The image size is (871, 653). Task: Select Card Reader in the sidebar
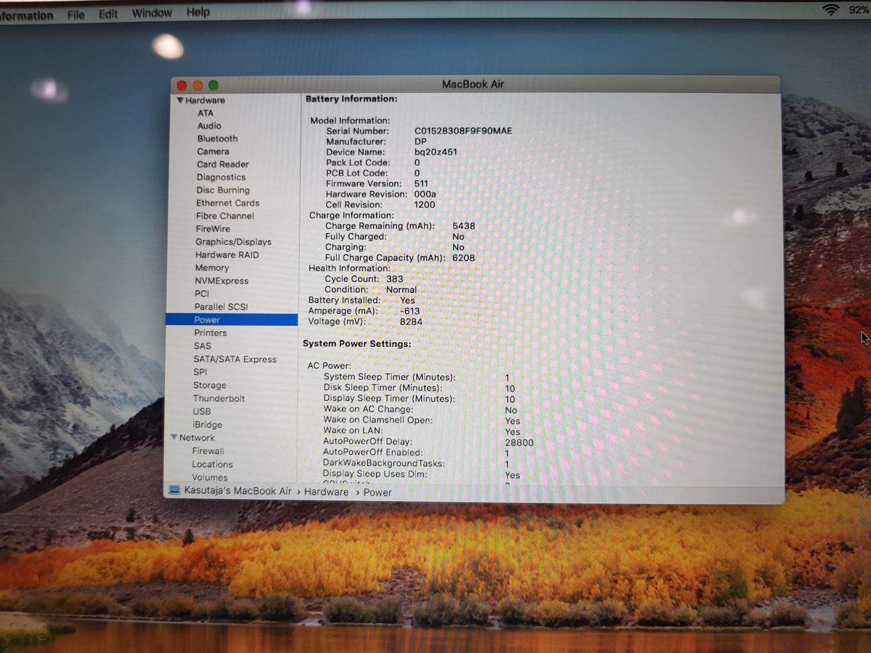tap(222, 164)
